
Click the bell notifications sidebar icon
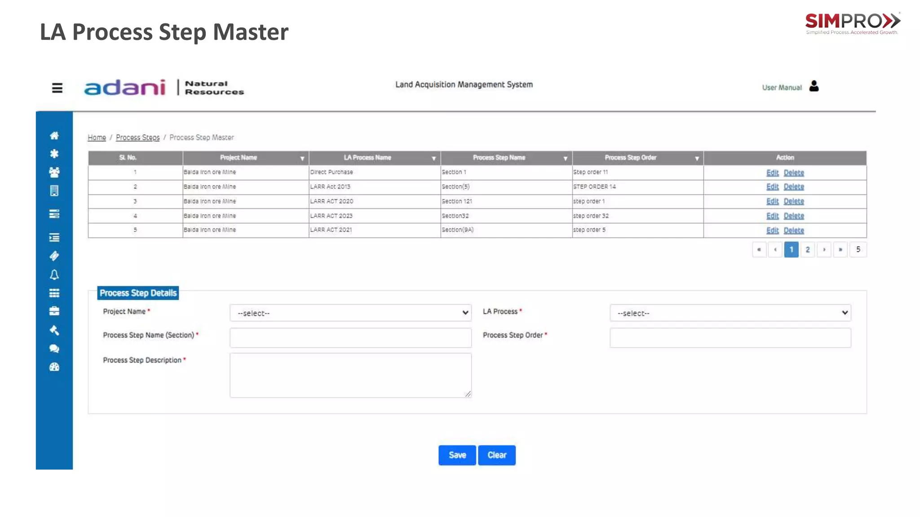point(54,275)
